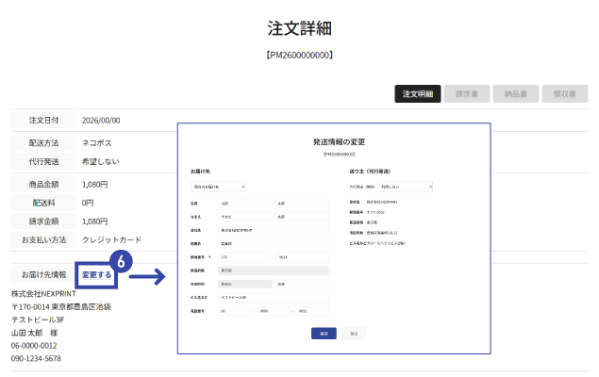The height and width of the screenshot is (377, 599).
Task: Click the 名前 first name input field
Action: (x=301, y=203)
